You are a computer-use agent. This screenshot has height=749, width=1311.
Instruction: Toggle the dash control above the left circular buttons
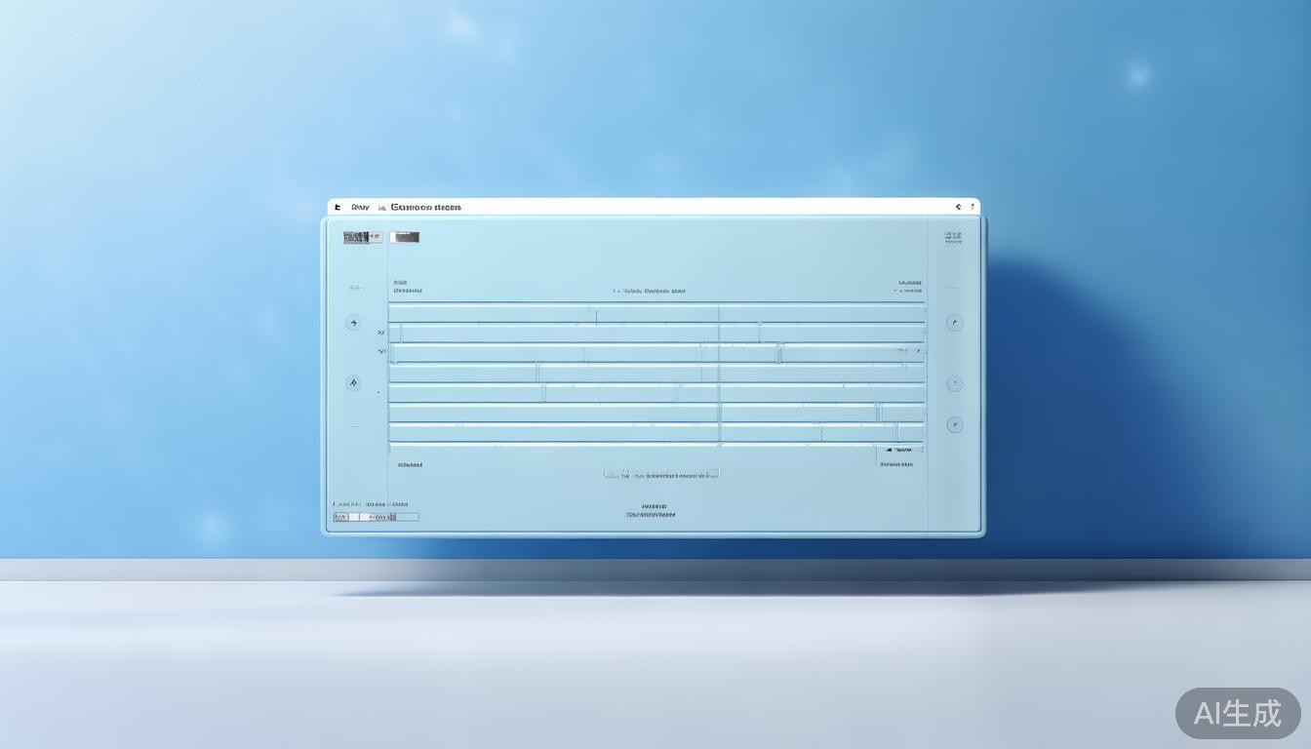[353, 289]
